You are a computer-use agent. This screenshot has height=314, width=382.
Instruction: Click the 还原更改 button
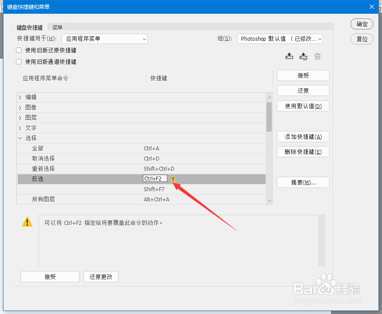(100, 276)
